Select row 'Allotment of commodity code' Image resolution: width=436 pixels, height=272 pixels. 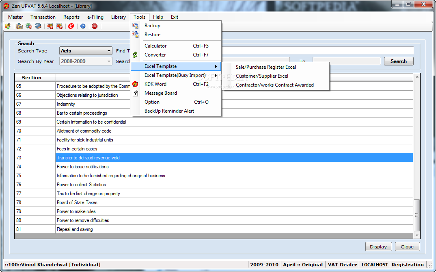[x=214, y=131]
